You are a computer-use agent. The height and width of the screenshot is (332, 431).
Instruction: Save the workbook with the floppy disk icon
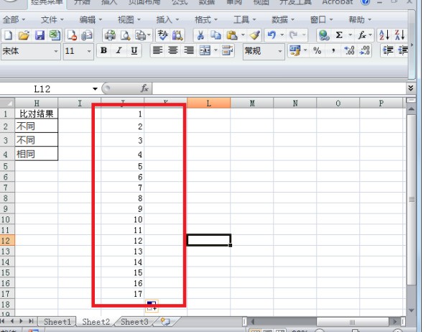click(40, 35)
